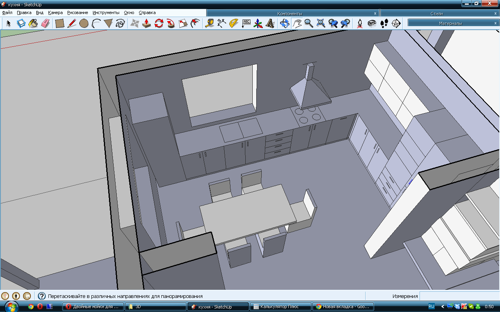This screenshot has width=500, height=312.
Task: Click the 0:50 system clock
Action: pos(489,307)
